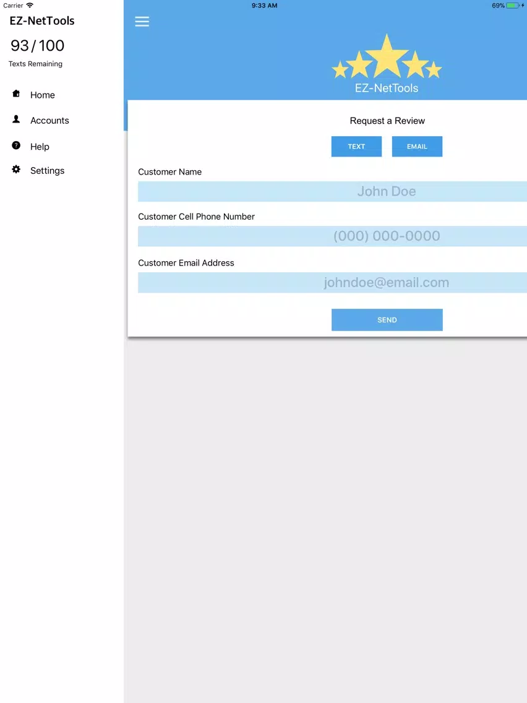
Task: Focus the Customer Name field
Action: (x=333, y=191)
